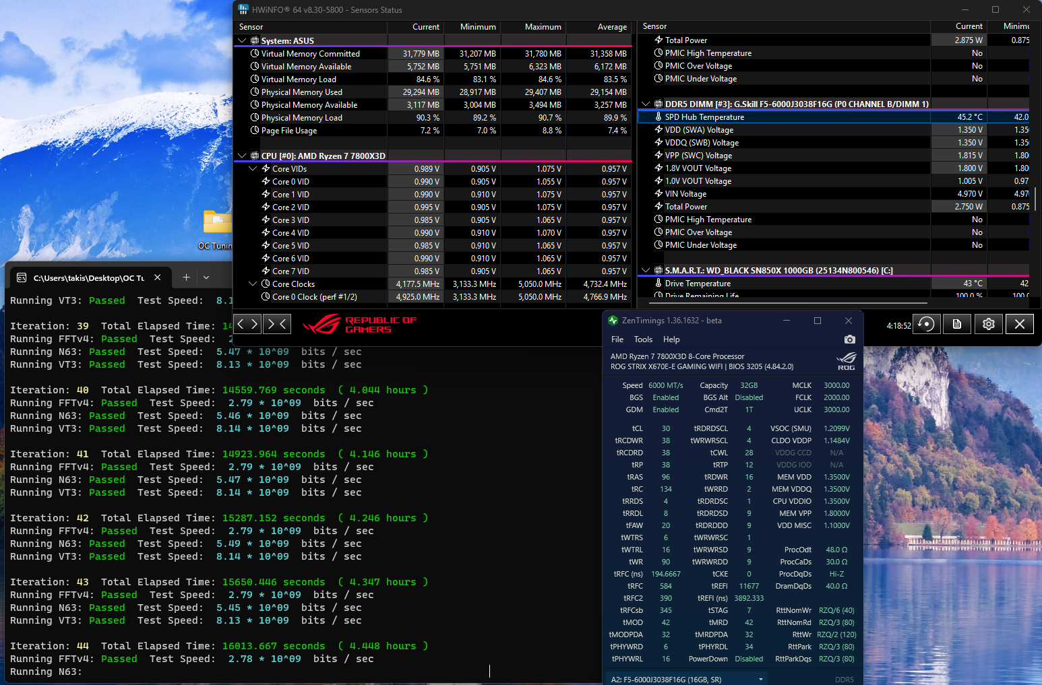Click the S.M.A.R.T. WD_BLACK drive icon

tap(658, 270)
